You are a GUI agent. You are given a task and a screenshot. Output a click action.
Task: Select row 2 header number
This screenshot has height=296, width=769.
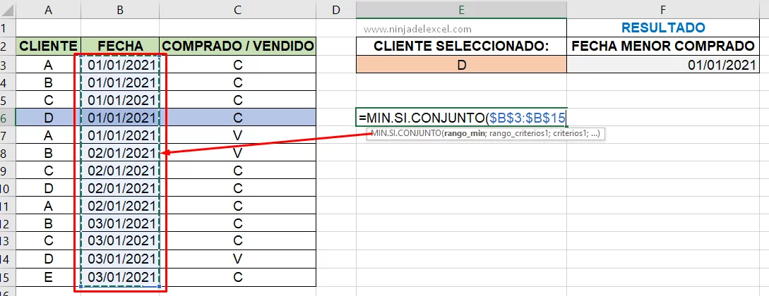pos(7,47)
